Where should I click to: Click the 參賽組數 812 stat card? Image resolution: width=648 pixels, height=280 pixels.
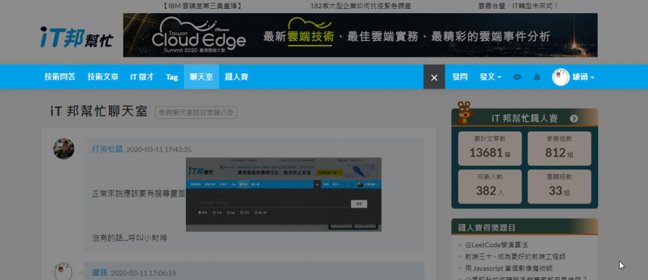pos(559,149)
